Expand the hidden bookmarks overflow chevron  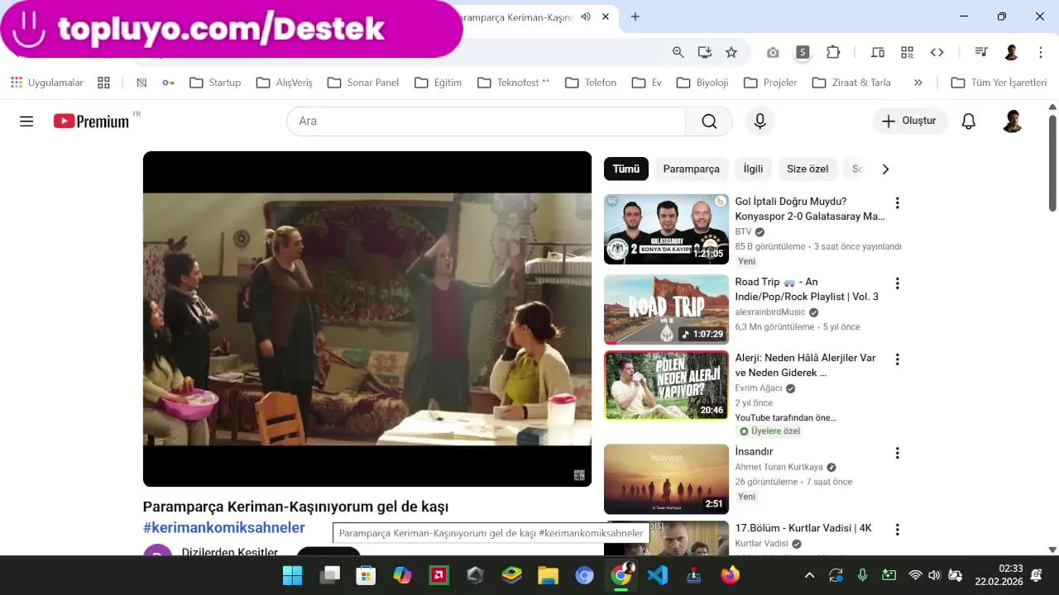click(x=918, y=83)
